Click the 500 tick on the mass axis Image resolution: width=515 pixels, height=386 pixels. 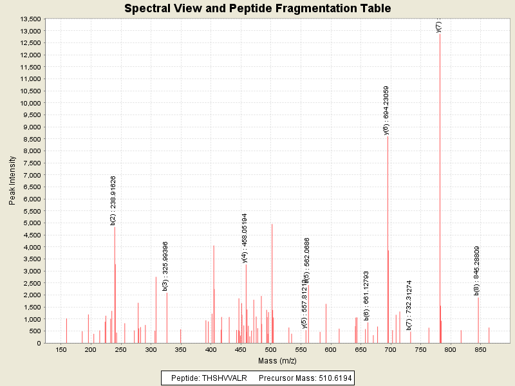(x=271, y=350)
